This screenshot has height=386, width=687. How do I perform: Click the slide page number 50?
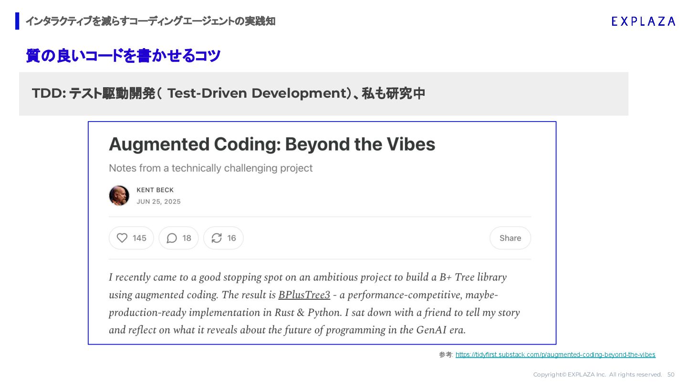(671, 375)
